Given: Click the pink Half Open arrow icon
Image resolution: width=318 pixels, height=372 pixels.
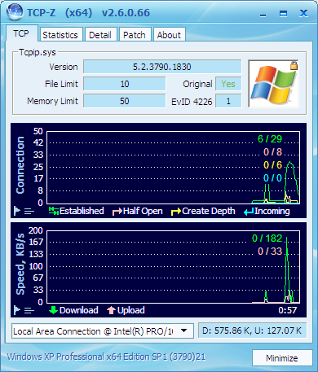Looking at the screenshot, I should [x=117, y=212].
